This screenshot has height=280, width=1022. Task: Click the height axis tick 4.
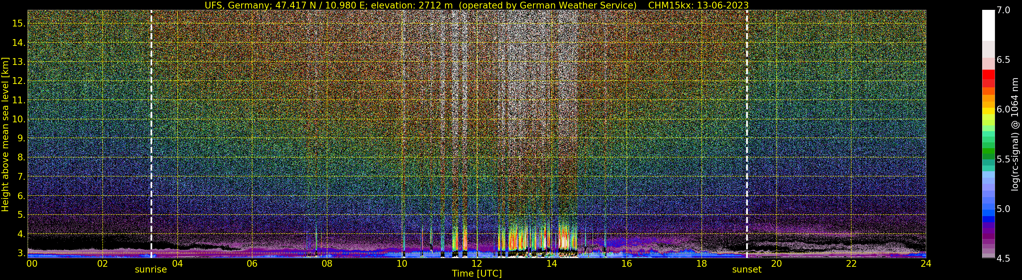(21, 234)
